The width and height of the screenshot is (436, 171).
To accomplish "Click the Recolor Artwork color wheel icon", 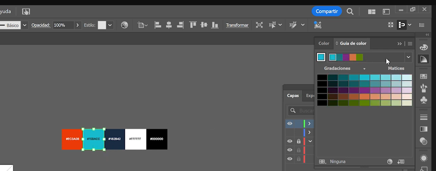I will [x=124, y=25].
